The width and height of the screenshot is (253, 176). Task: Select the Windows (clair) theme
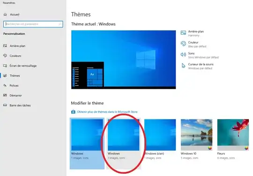point(160,140)
